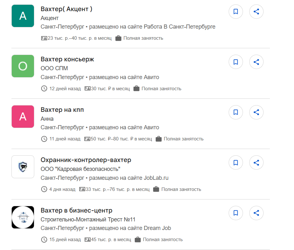Open the Охранник-контролер-вахтер job title

tap(86, 160)
